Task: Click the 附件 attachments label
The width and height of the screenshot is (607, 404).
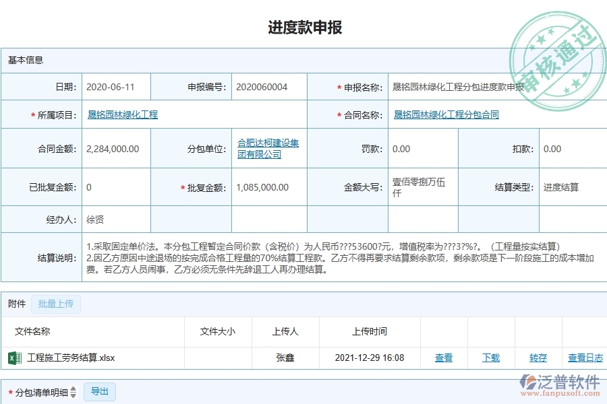Action: (16, 304)
